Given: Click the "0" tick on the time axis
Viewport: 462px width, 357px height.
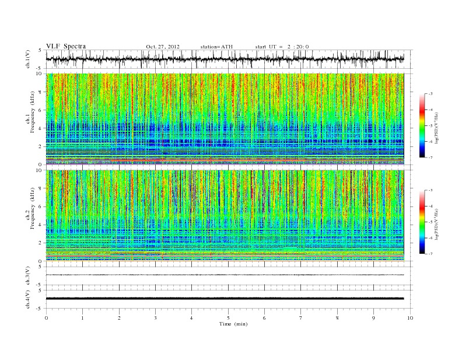Looking at the screenshot, I should pyautogui.click(x=46, y=318).
